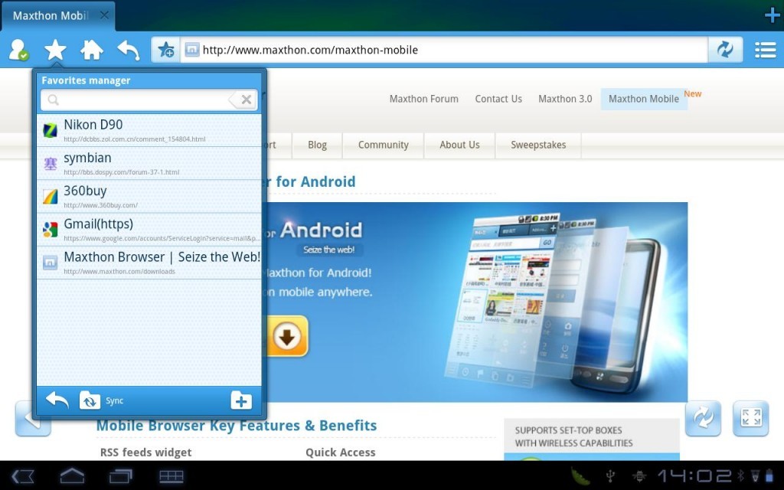This screenshot has height=490, width=784.
Task: Open the user account icon
Action: click(19, 50)
